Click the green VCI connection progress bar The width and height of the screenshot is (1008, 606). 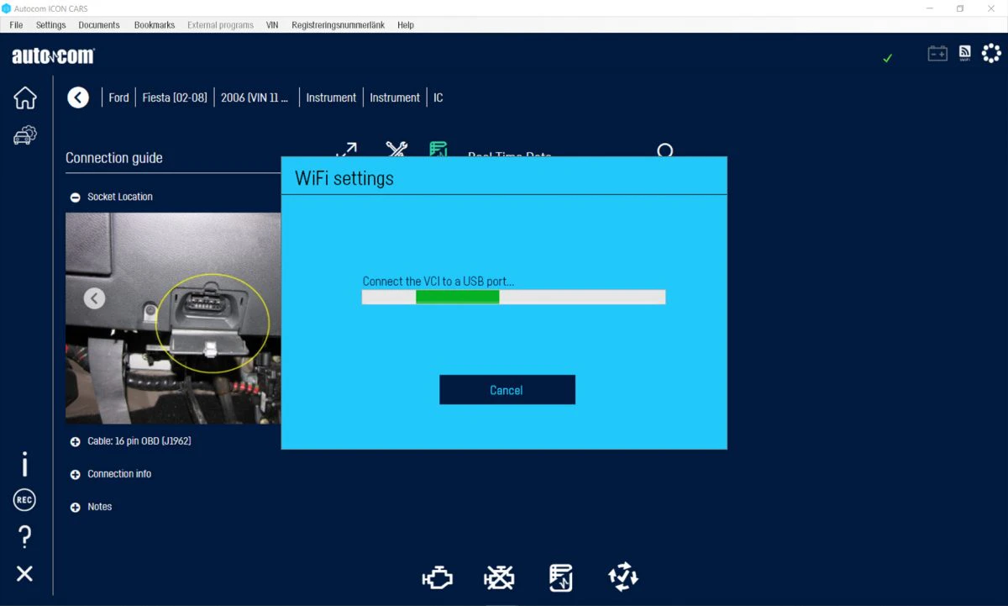pos(513,297)
